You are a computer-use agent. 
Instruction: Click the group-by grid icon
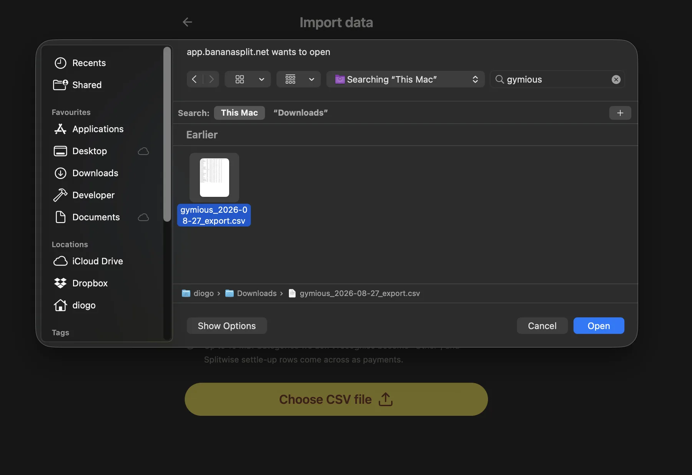[291, 79]
